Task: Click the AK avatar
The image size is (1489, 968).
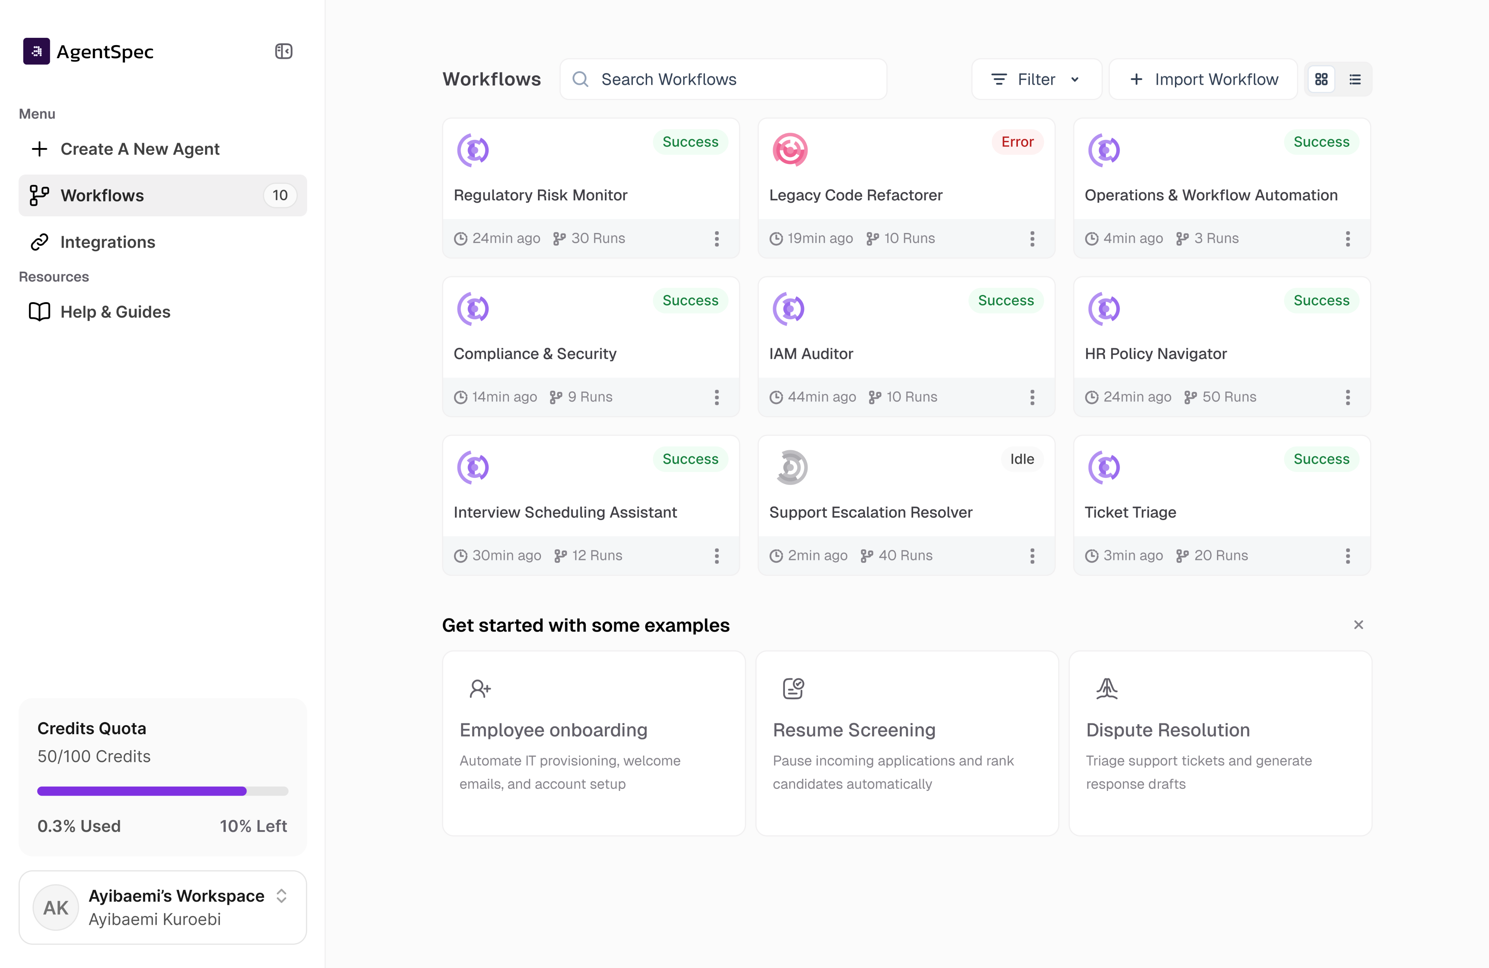Action: coord(56,907)
